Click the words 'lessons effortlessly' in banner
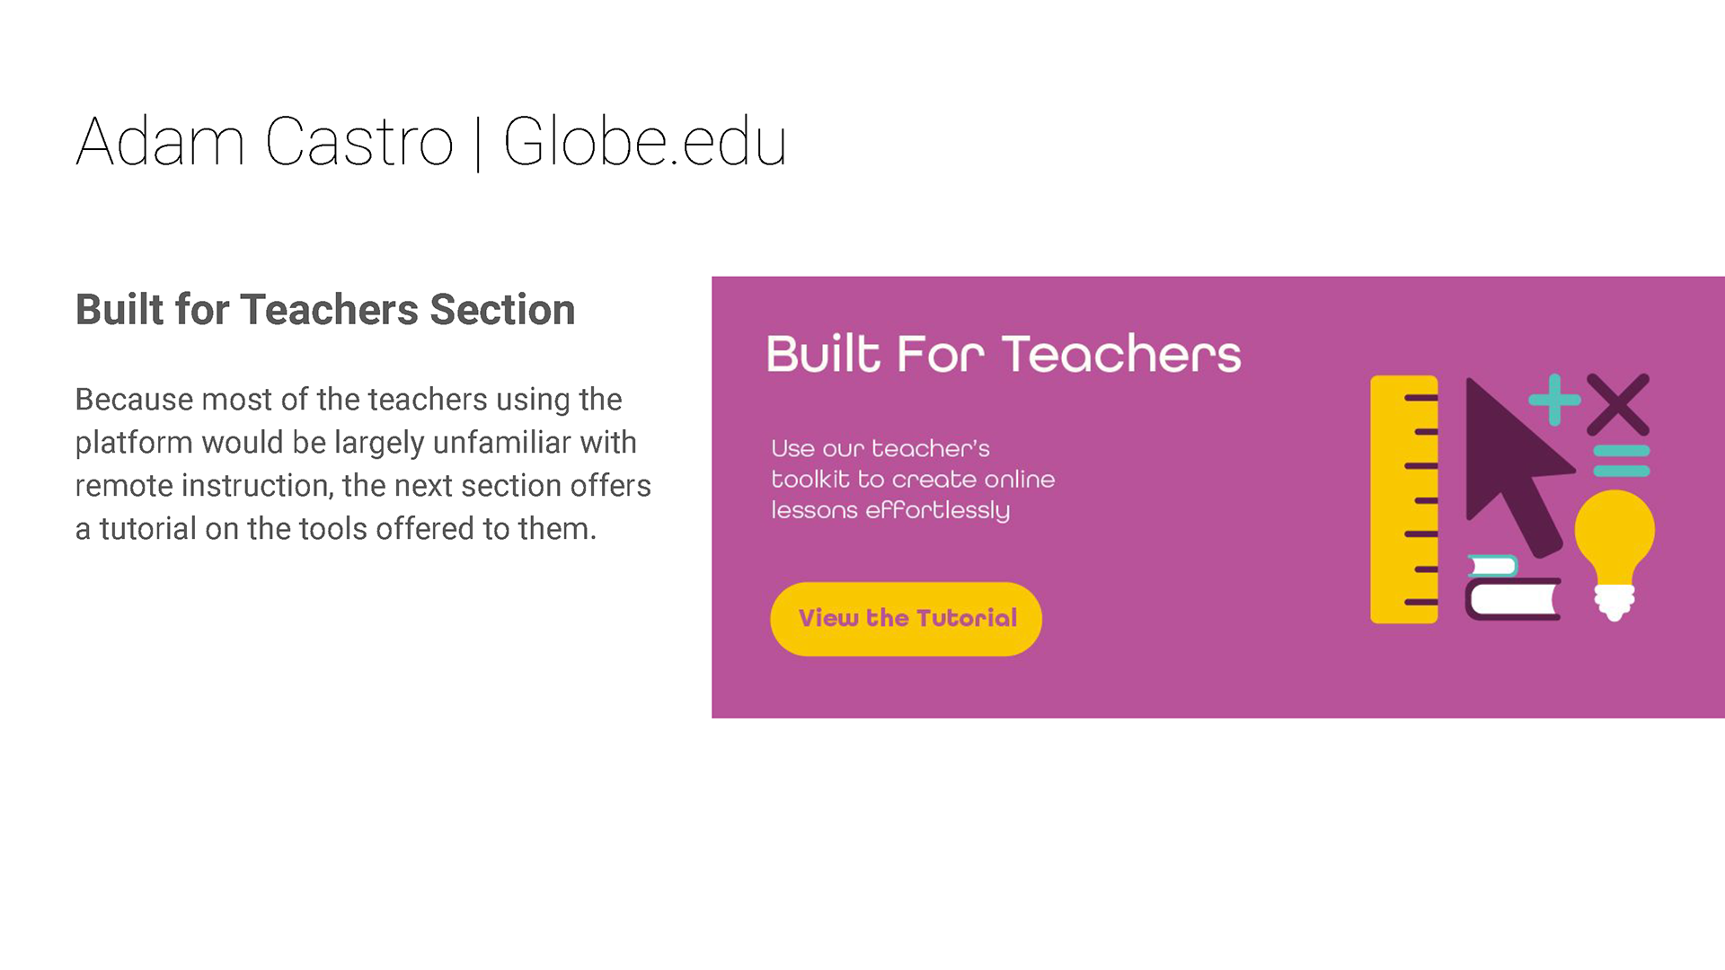 tap(890, 511)
